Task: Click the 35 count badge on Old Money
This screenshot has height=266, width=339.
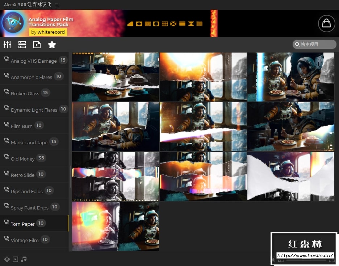Action: (41, 158)
